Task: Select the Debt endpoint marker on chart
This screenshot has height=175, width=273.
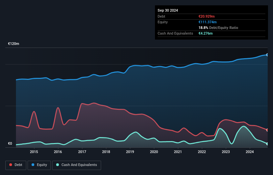Action: tap(267, 130)
